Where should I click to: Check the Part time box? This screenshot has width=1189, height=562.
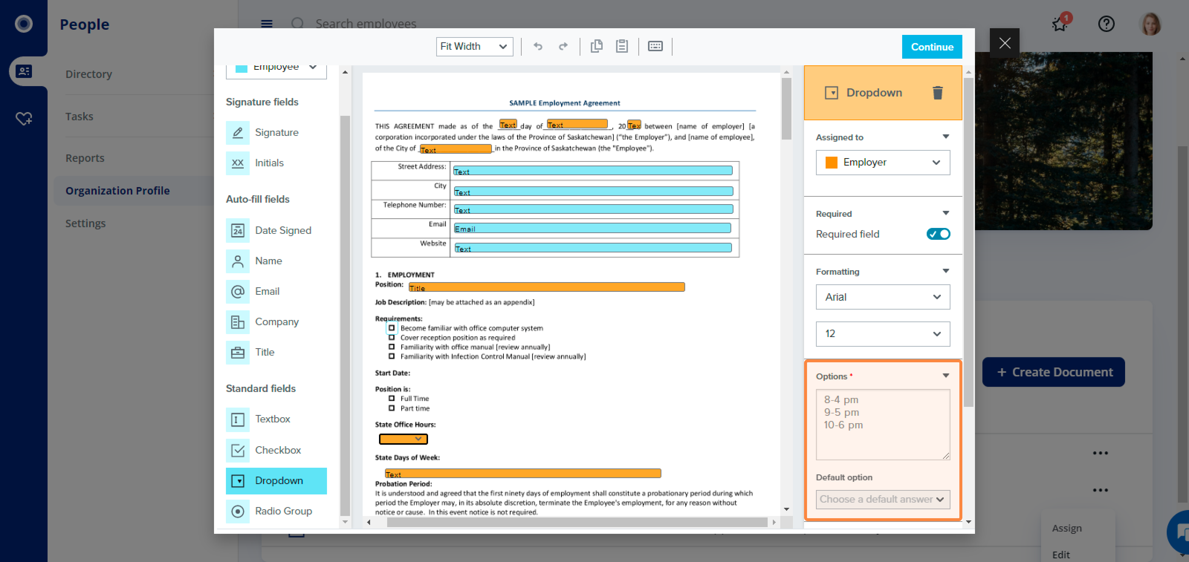[391, 408]
